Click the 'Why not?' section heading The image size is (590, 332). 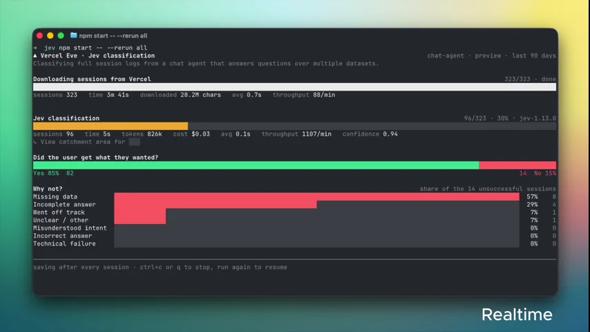pos(48,189)
